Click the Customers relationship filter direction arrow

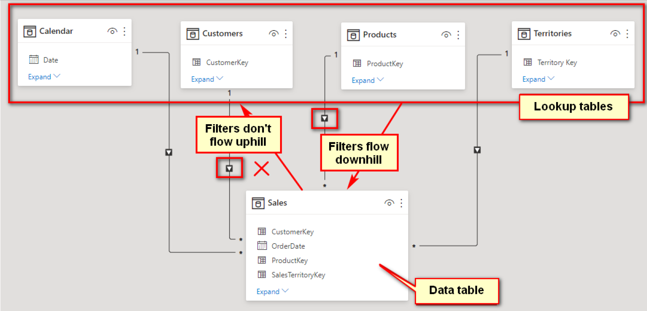pos(229,168)
